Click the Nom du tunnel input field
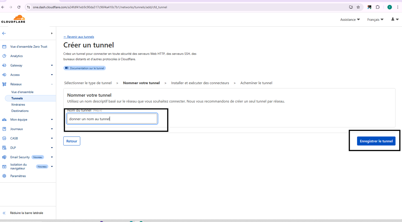This screenshot has width=402, height=222. pos(112,119)
